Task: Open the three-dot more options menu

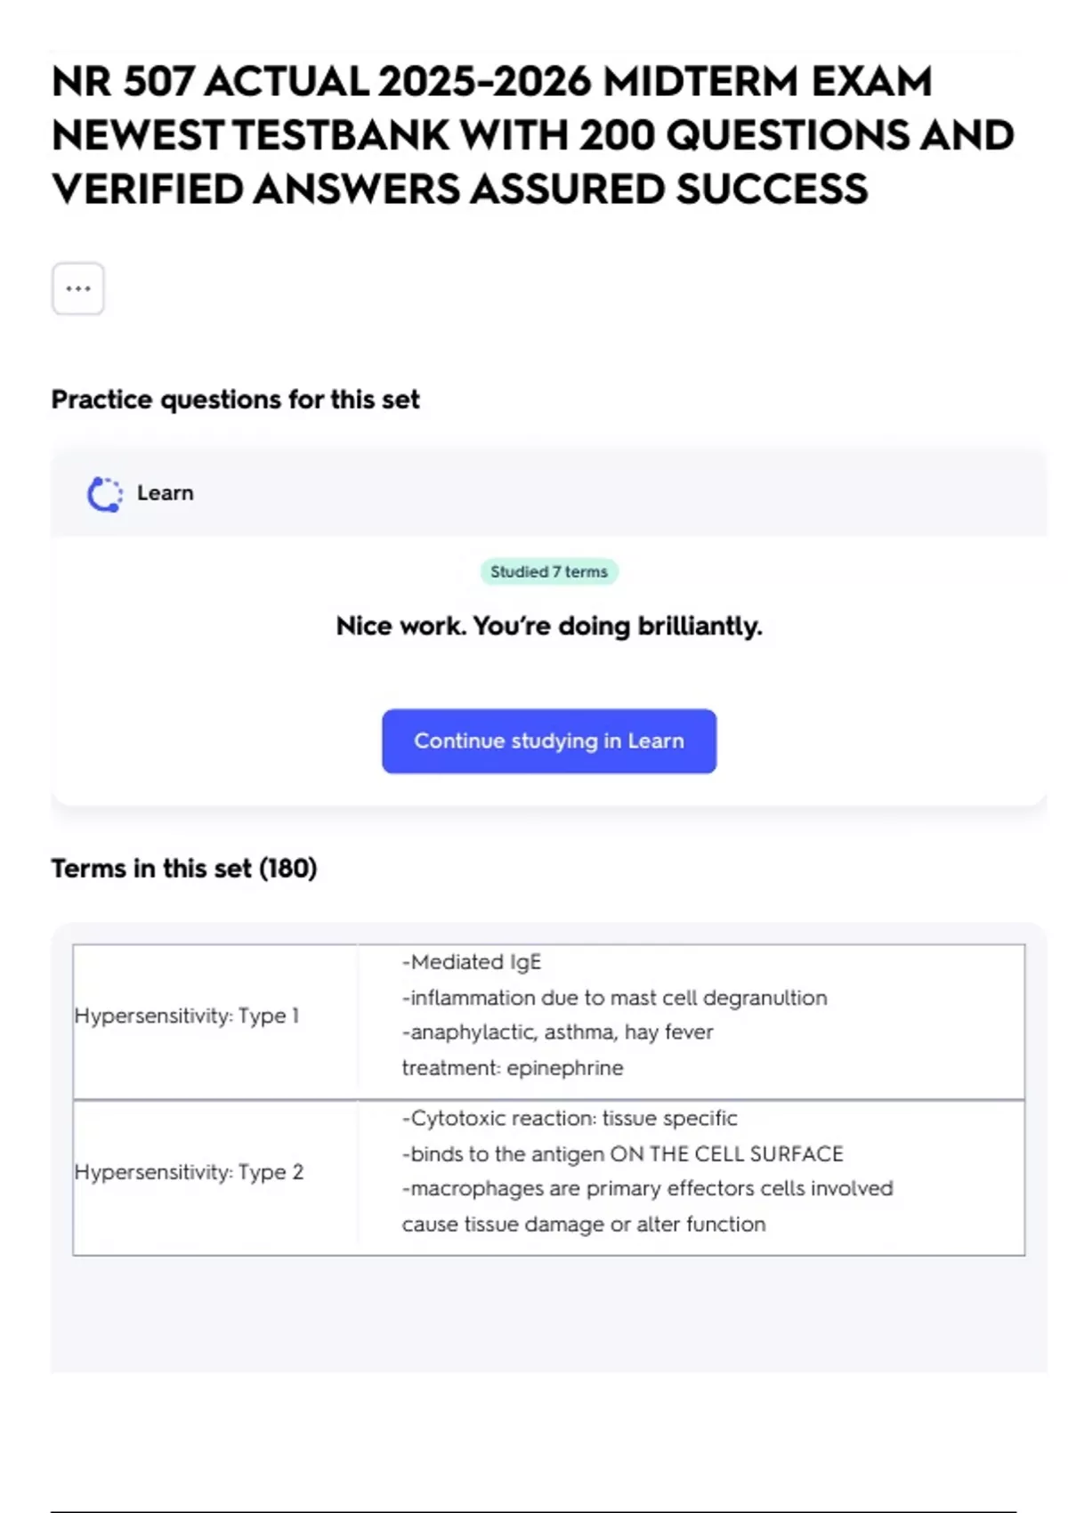Action: (x=78, y=288)
